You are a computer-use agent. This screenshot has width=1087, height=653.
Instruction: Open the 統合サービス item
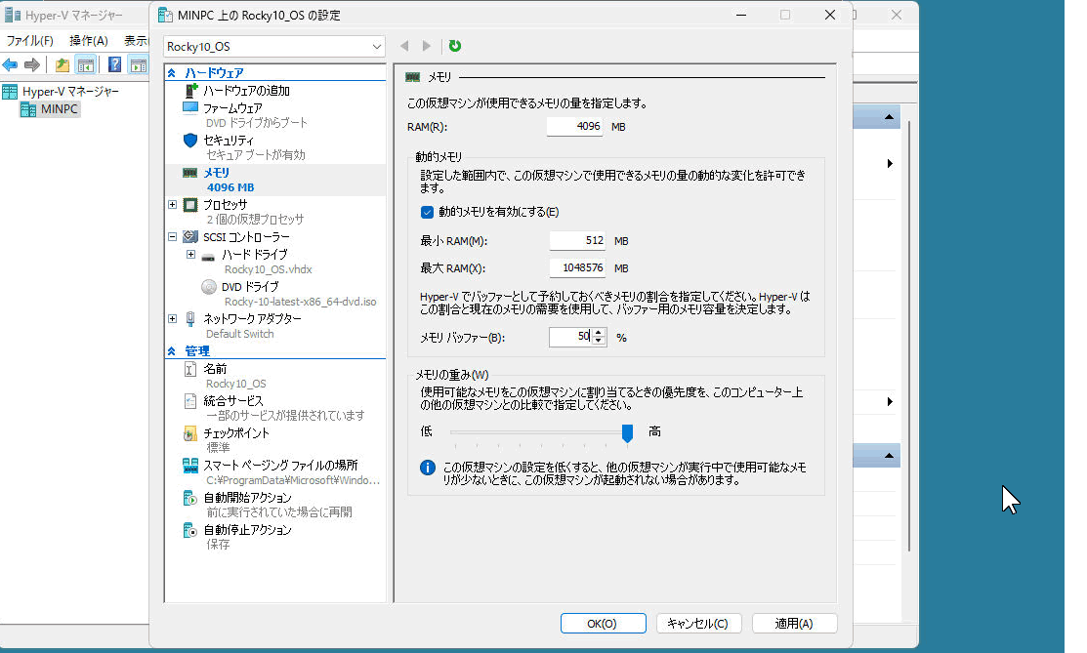[x=232, y=400]
